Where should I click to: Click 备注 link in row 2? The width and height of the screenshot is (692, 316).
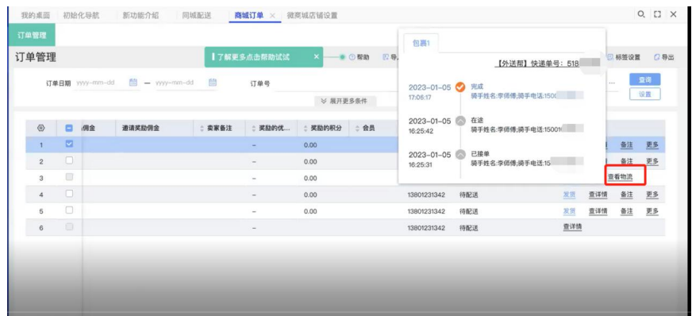(x=627, y=161)
